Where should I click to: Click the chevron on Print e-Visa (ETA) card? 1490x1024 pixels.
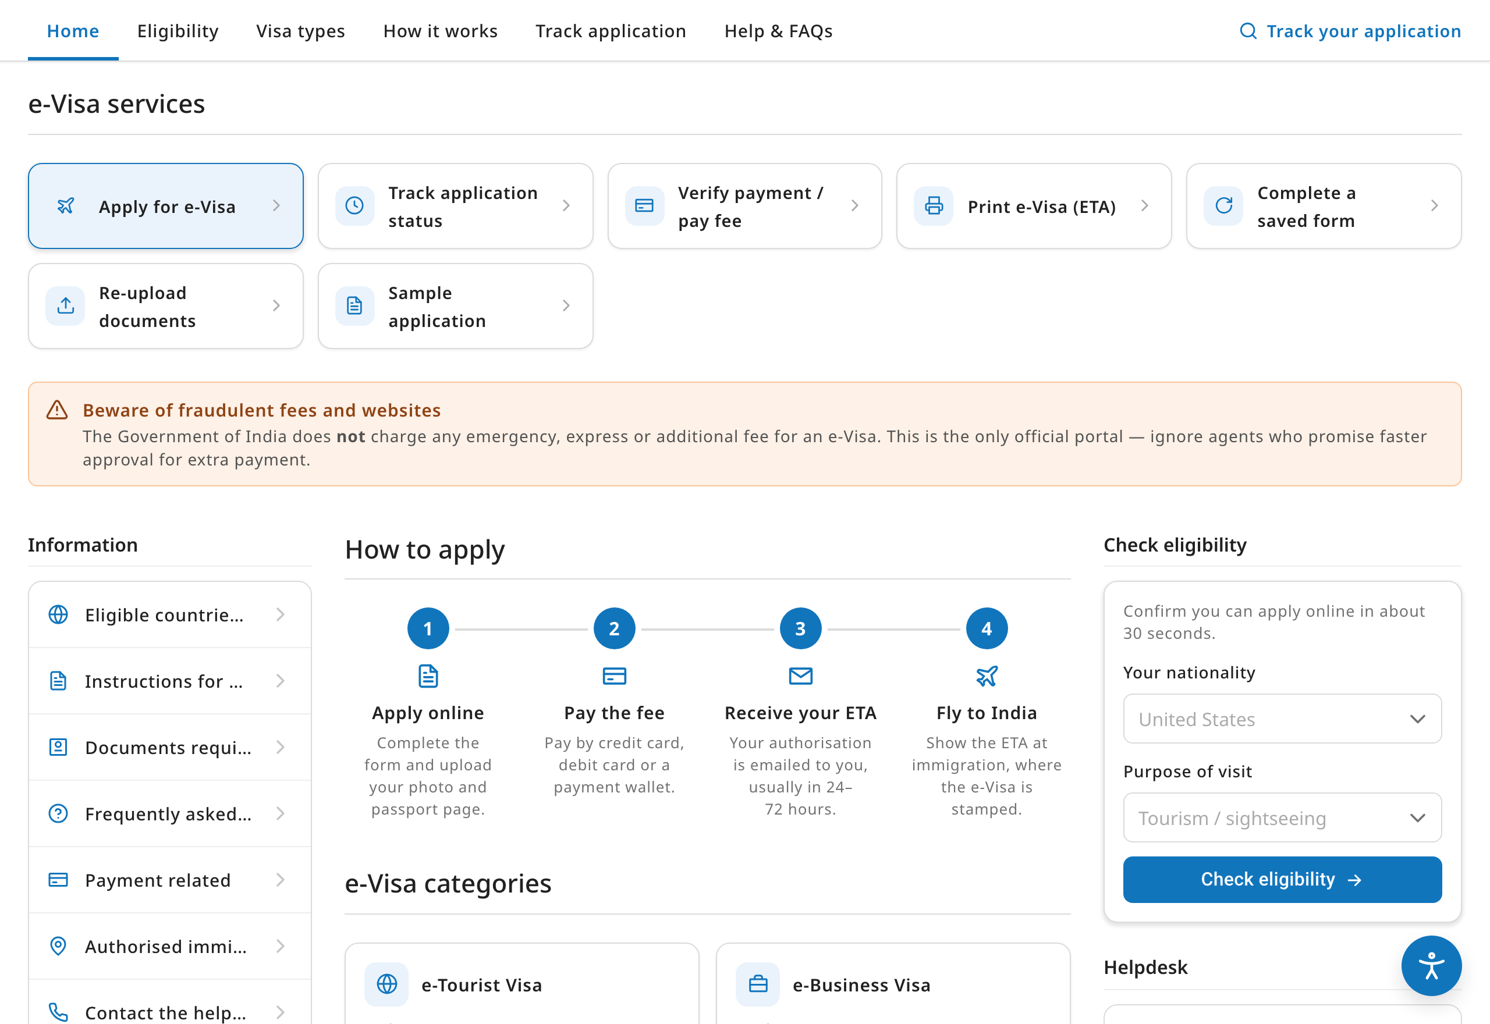click(x=1144, y=206)
